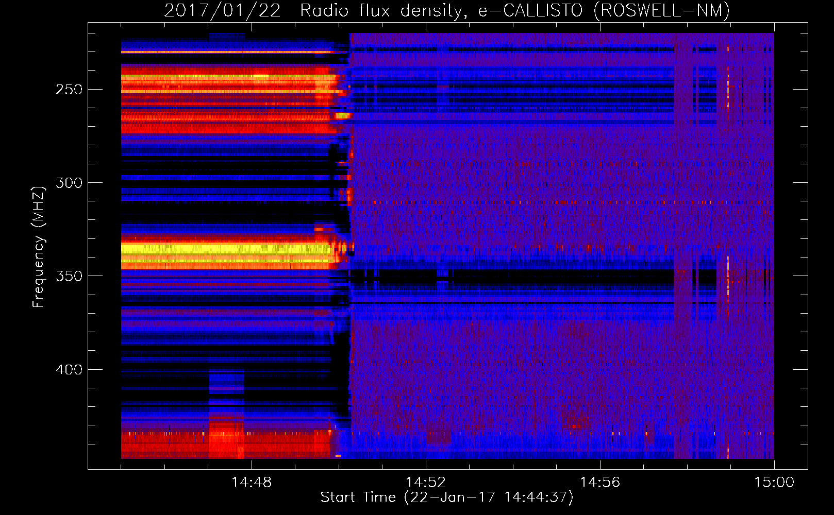Click the plot title '2017/01/22 Radio flux density'
This screenshot has height=515, width=834.
447,10
